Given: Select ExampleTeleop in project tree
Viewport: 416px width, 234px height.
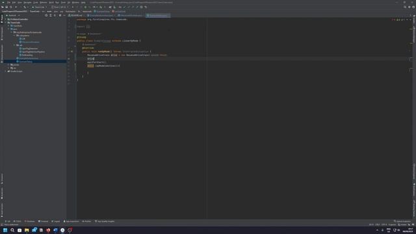Looking at the screenshot, I should (x=24, y=62).
